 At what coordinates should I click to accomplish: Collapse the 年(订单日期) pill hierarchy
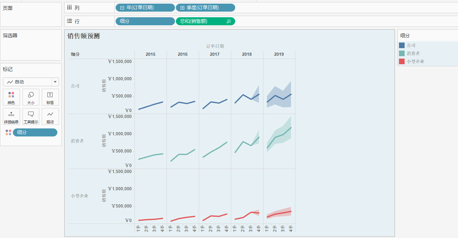coord(122,8)
